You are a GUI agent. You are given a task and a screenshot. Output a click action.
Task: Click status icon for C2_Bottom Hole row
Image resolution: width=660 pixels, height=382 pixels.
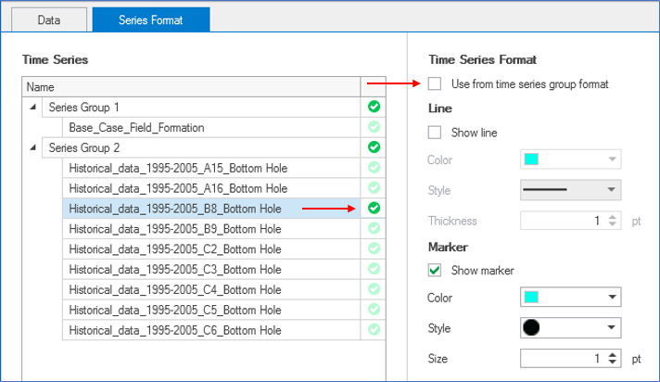coord(374,248)
